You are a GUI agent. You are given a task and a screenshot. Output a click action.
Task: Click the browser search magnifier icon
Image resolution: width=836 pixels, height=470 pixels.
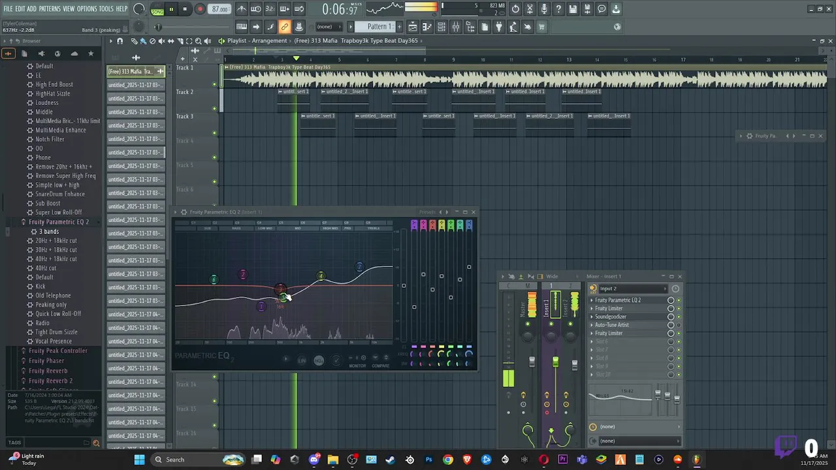click(x=96, y=443)
